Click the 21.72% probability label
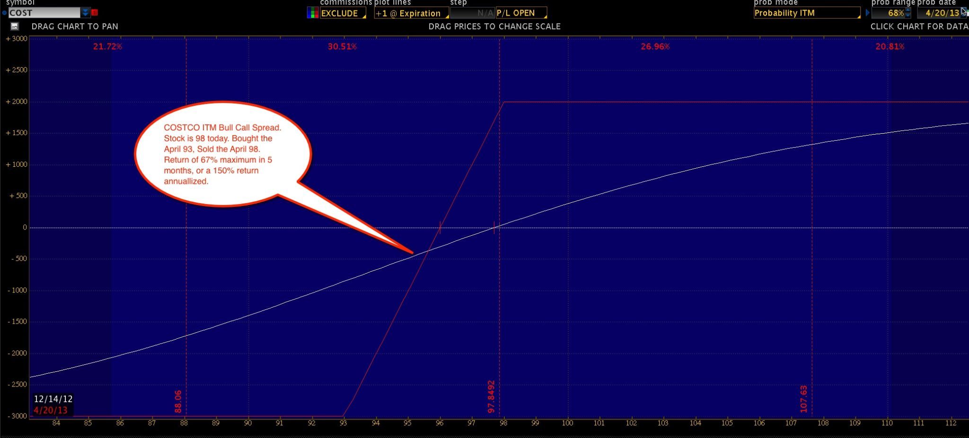This screenshot has width=969, height=438. (107, 46)
